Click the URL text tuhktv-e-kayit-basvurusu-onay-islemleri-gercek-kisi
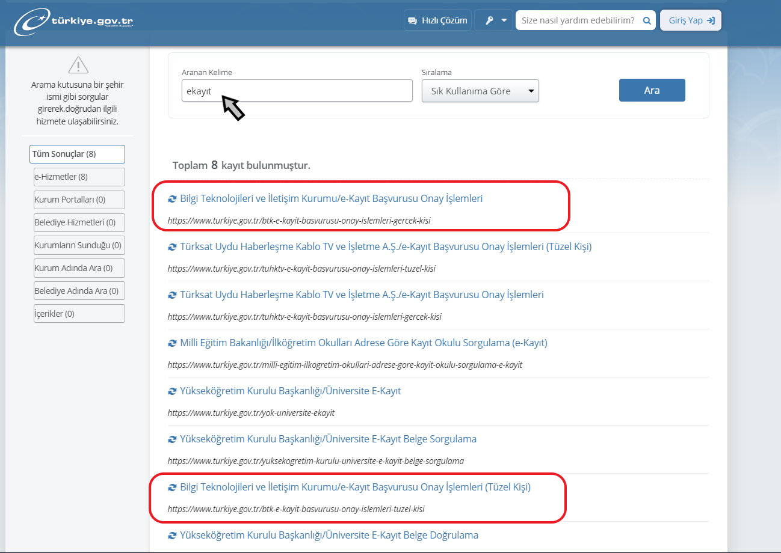The width and height of the screenshot is (781, 553). pyautogui.click(x=304, y=317)
